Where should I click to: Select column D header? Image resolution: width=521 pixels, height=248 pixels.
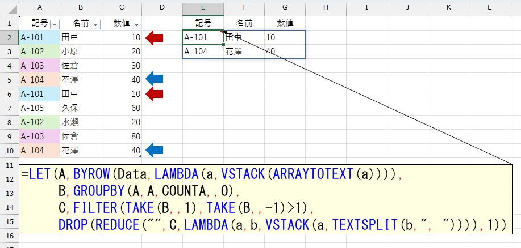pos(162,9)
